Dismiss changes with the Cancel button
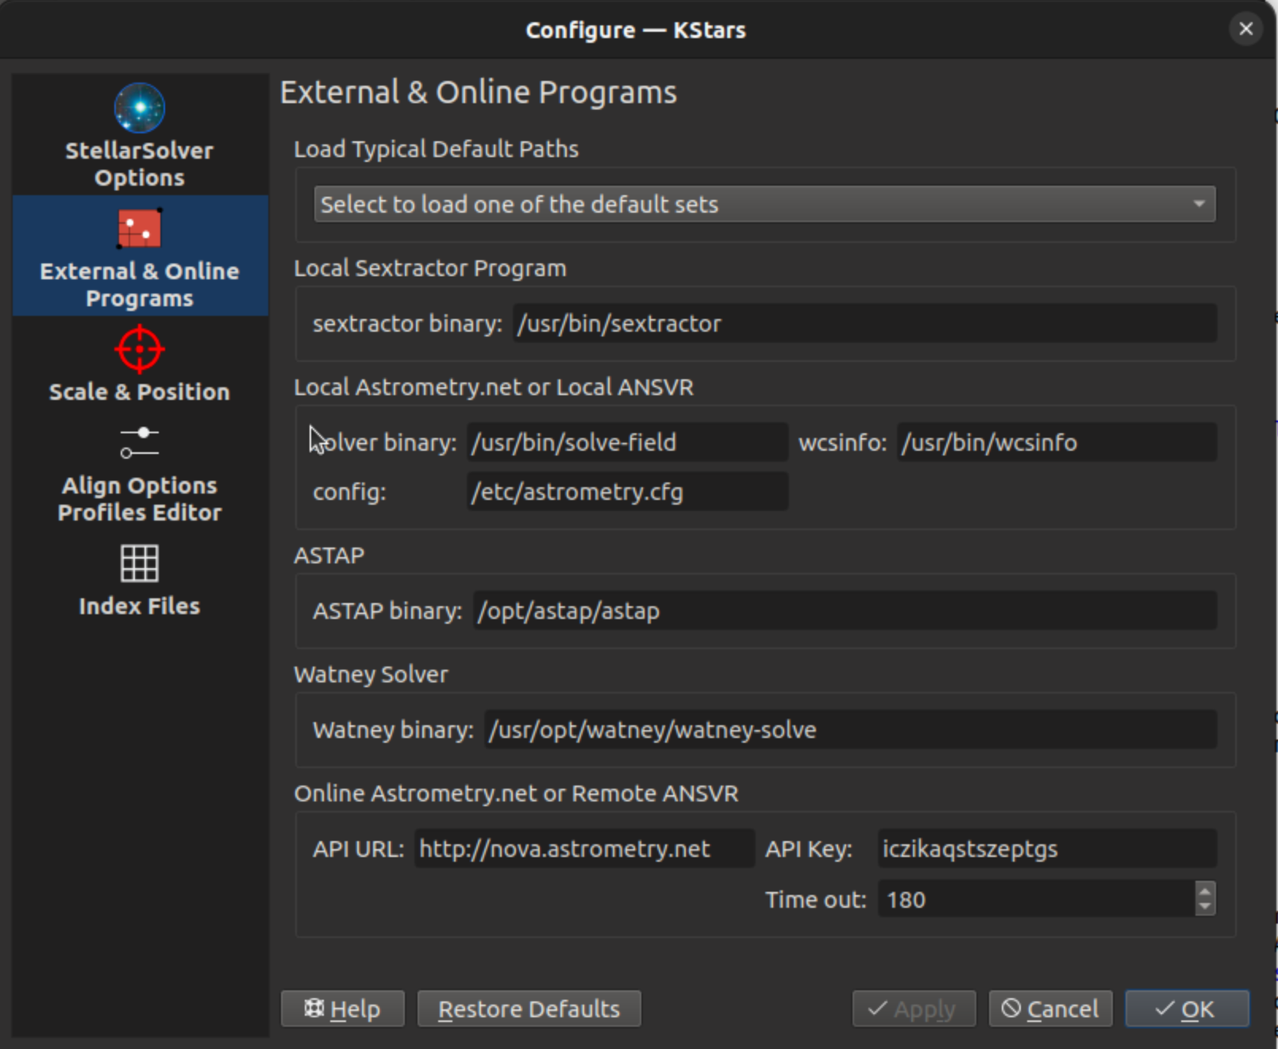 tap(1049, 1009)
